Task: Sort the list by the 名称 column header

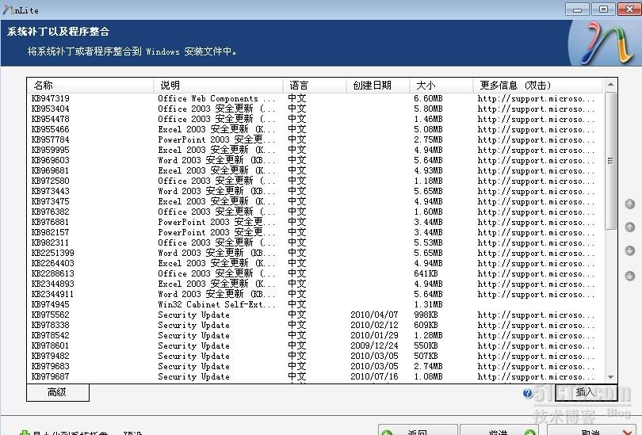Action: 90,86
